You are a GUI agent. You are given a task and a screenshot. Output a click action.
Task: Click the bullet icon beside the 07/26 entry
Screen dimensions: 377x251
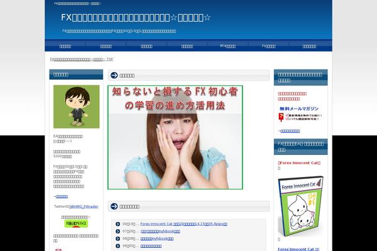(118, 232)
